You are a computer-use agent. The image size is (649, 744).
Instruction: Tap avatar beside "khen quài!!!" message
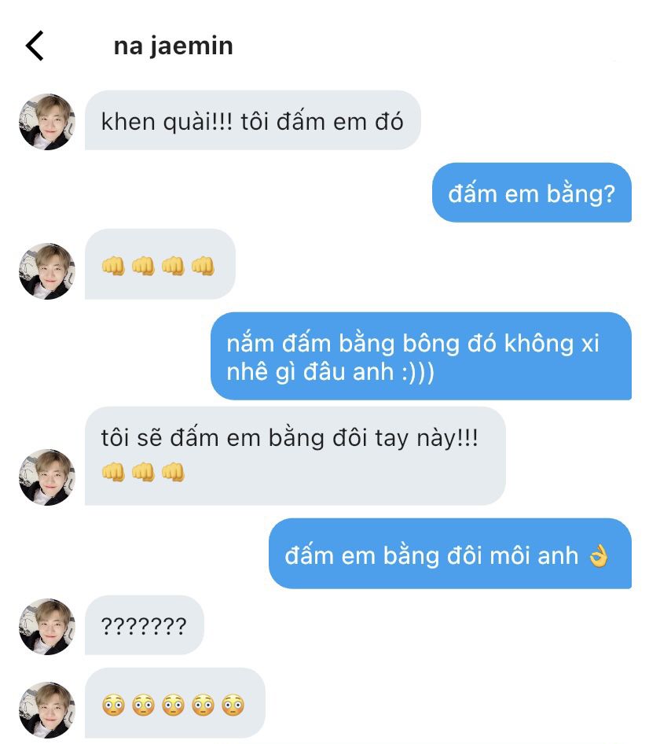tap(46, 122)
